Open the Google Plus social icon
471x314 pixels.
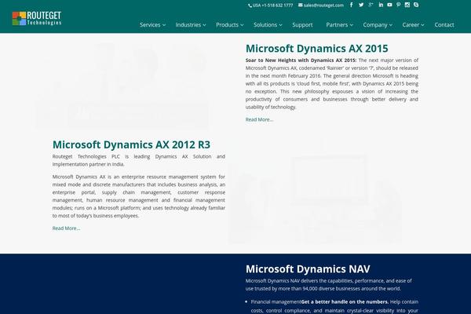pyautogui.click(x=371, y=5)
